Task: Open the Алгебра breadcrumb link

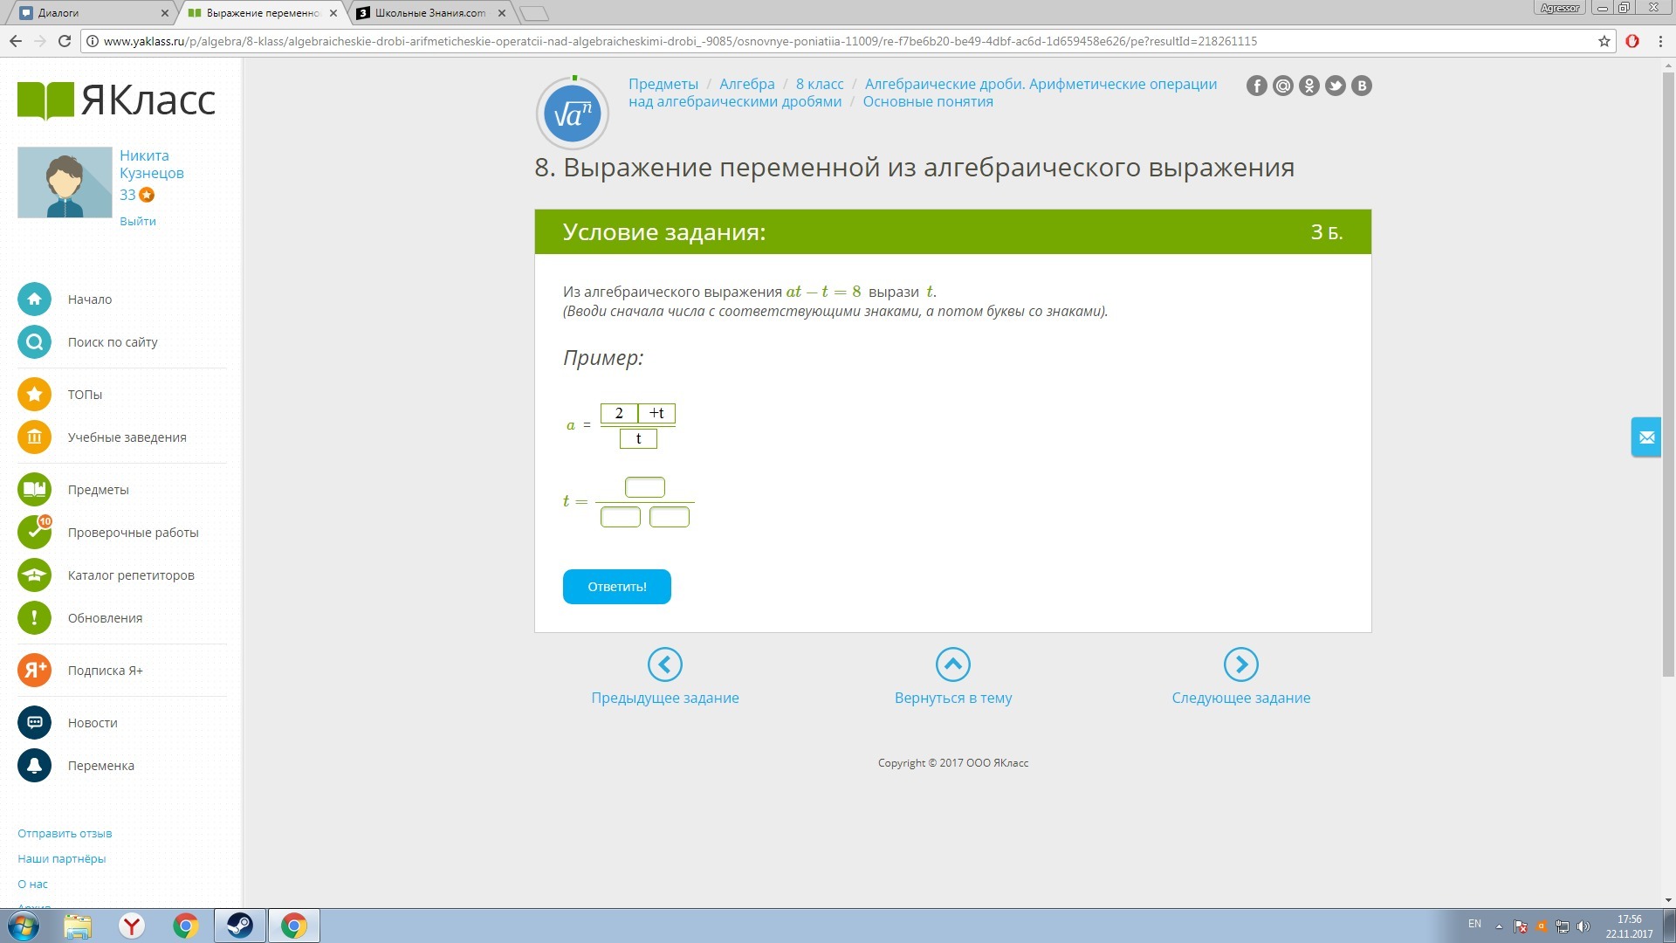Action: [746, 84]
